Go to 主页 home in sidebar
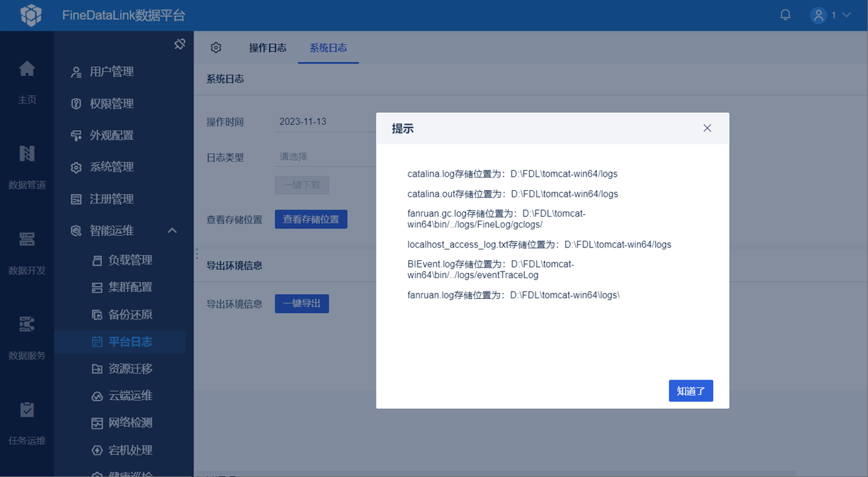The width and height of the screenshot is (868, 477). coord(27,83)
